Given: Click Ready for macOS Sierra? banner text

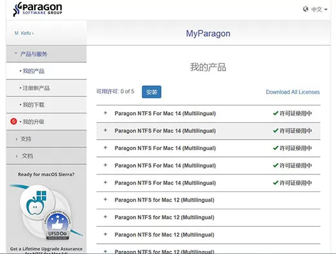Looking at the screenshot, I should pos(46,175).
